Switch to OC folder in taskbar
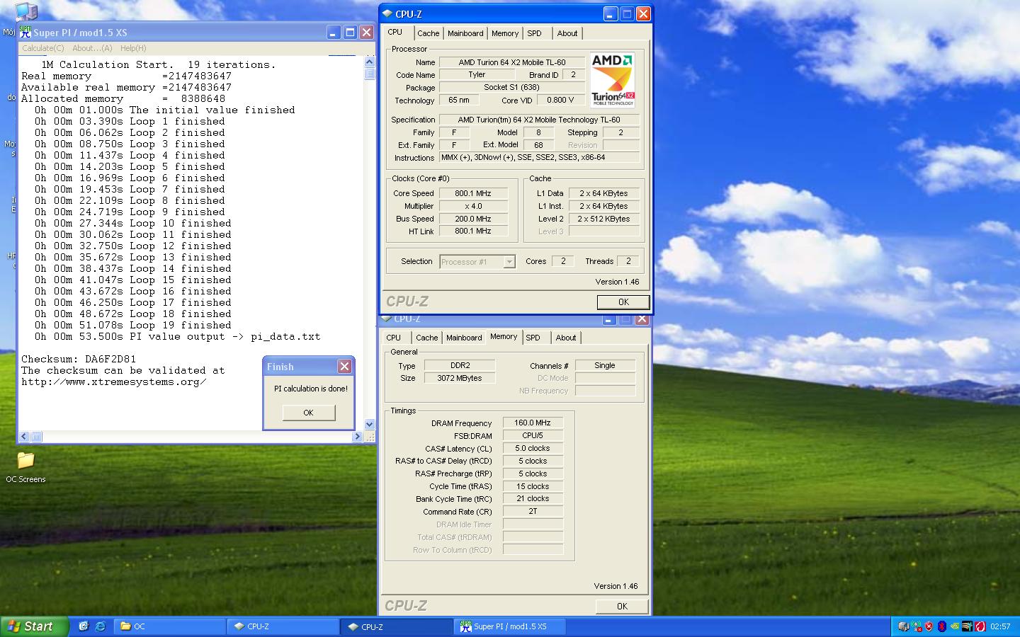Viewport: 1020px width, 637px height. click(170, 626)
